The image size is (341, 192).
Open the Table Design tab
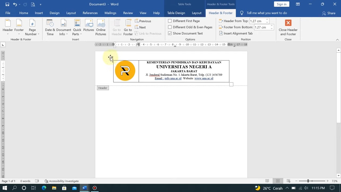[x=176, y=13]
